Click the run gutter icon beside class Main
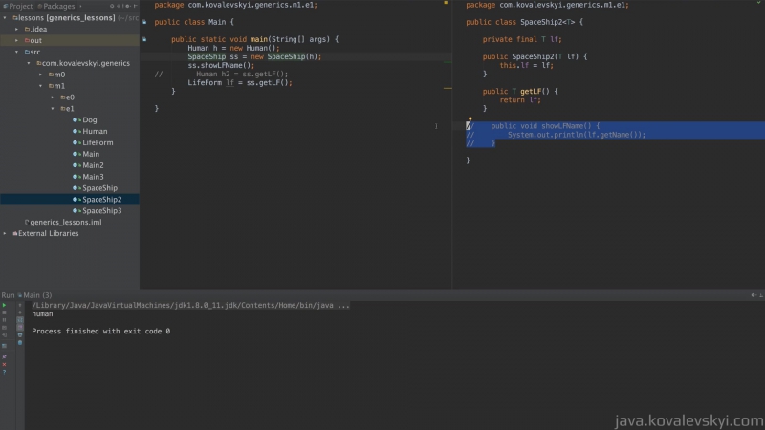The image size is (765, 430). (x=143, y=21)
